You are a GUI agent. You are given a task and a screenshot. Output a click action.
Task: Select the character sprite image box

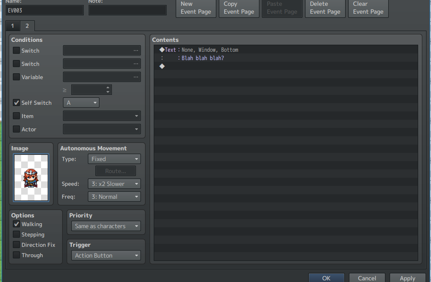(31, 177)
